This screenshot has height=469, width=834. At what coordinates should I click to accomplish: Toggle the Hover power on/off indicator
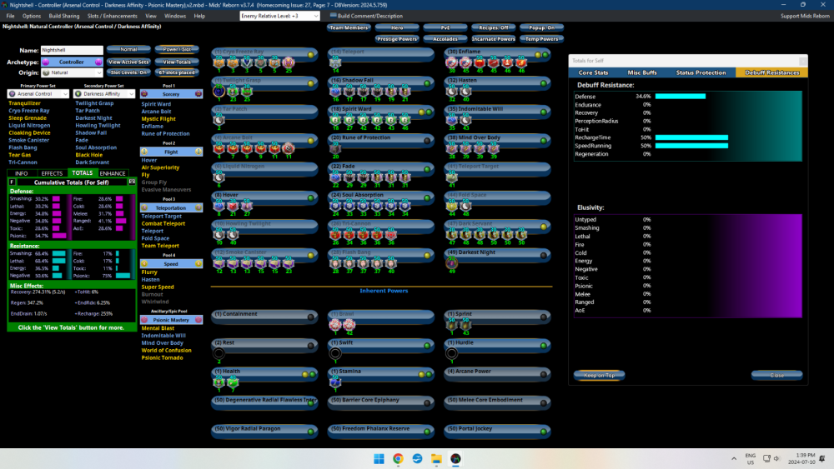click(310, 198)
